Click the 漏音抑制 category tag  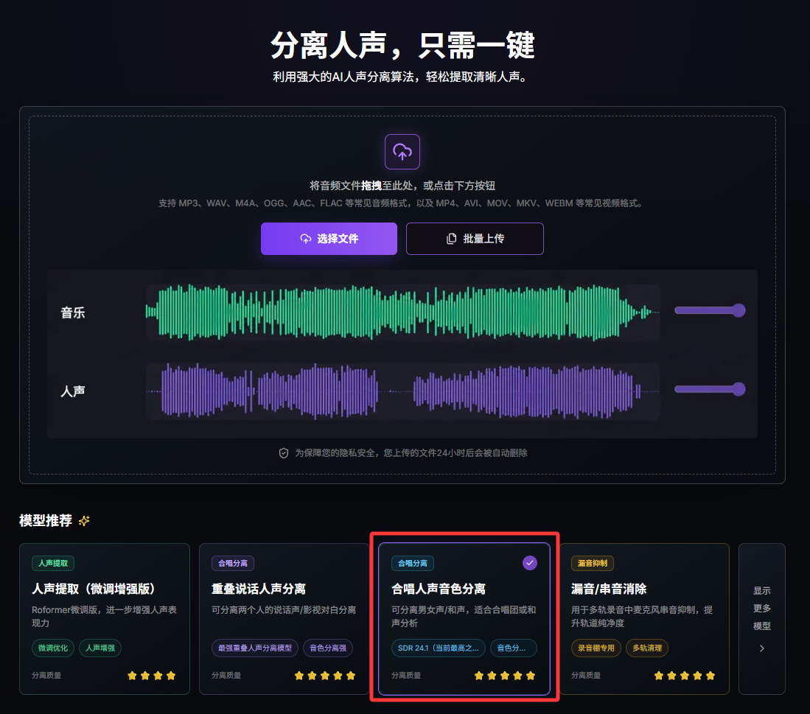pyautogui.click(x=593, y=563)
